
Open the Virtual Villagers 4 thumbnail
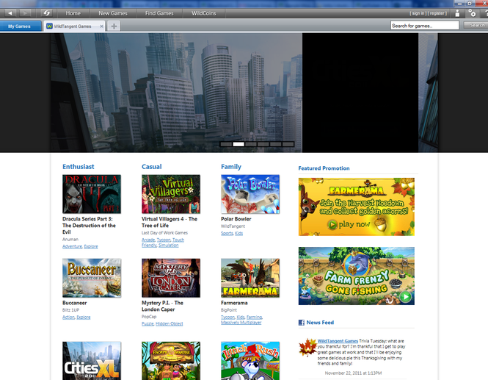coord(171,194)
